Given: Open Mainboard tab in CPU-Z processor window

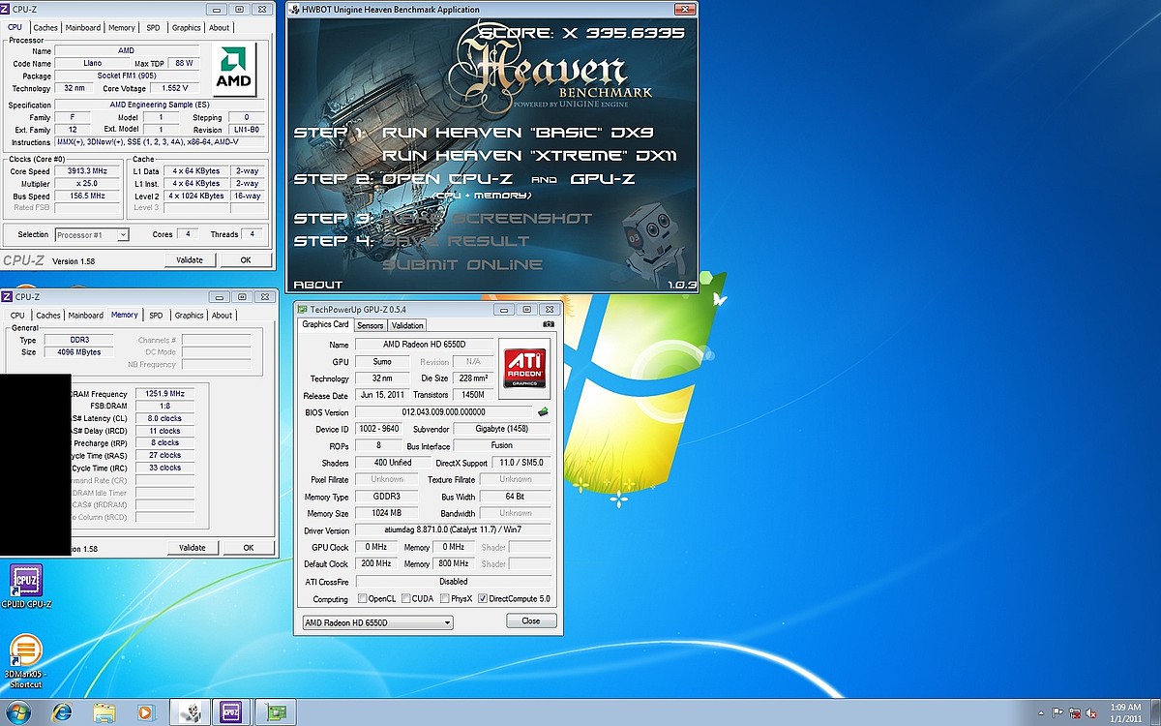Looking at the screenshot, I should (x=83, y=28).
